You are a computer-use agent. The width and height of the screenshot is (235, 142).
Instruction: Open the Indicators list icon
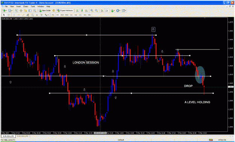(112, 10)
